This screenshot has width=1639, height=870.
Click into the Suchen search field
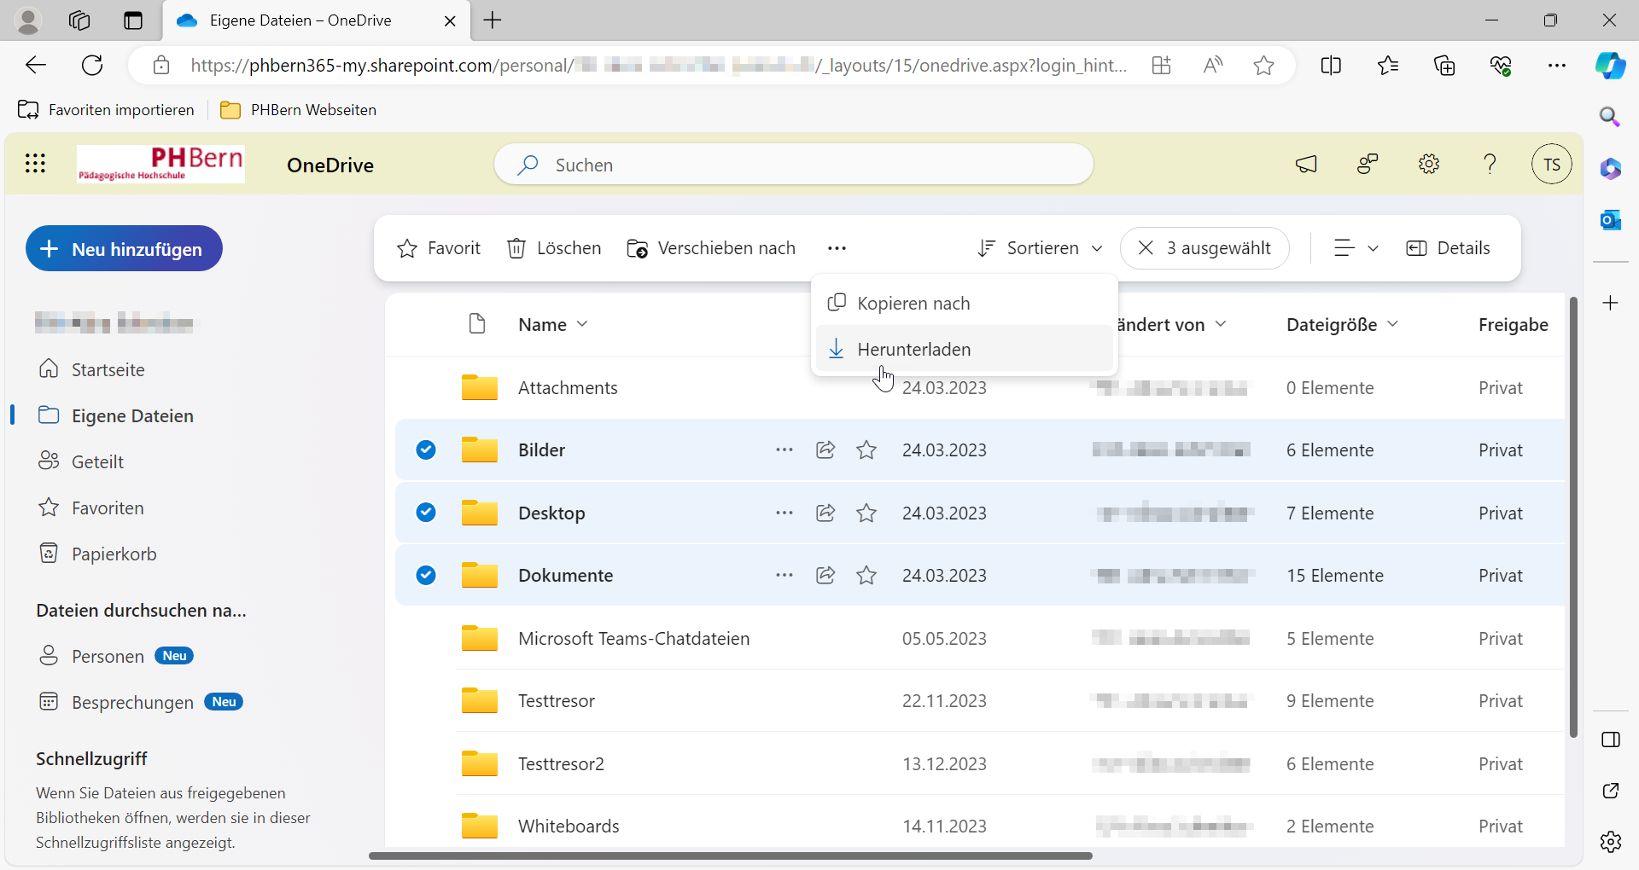tap(794, 165)
